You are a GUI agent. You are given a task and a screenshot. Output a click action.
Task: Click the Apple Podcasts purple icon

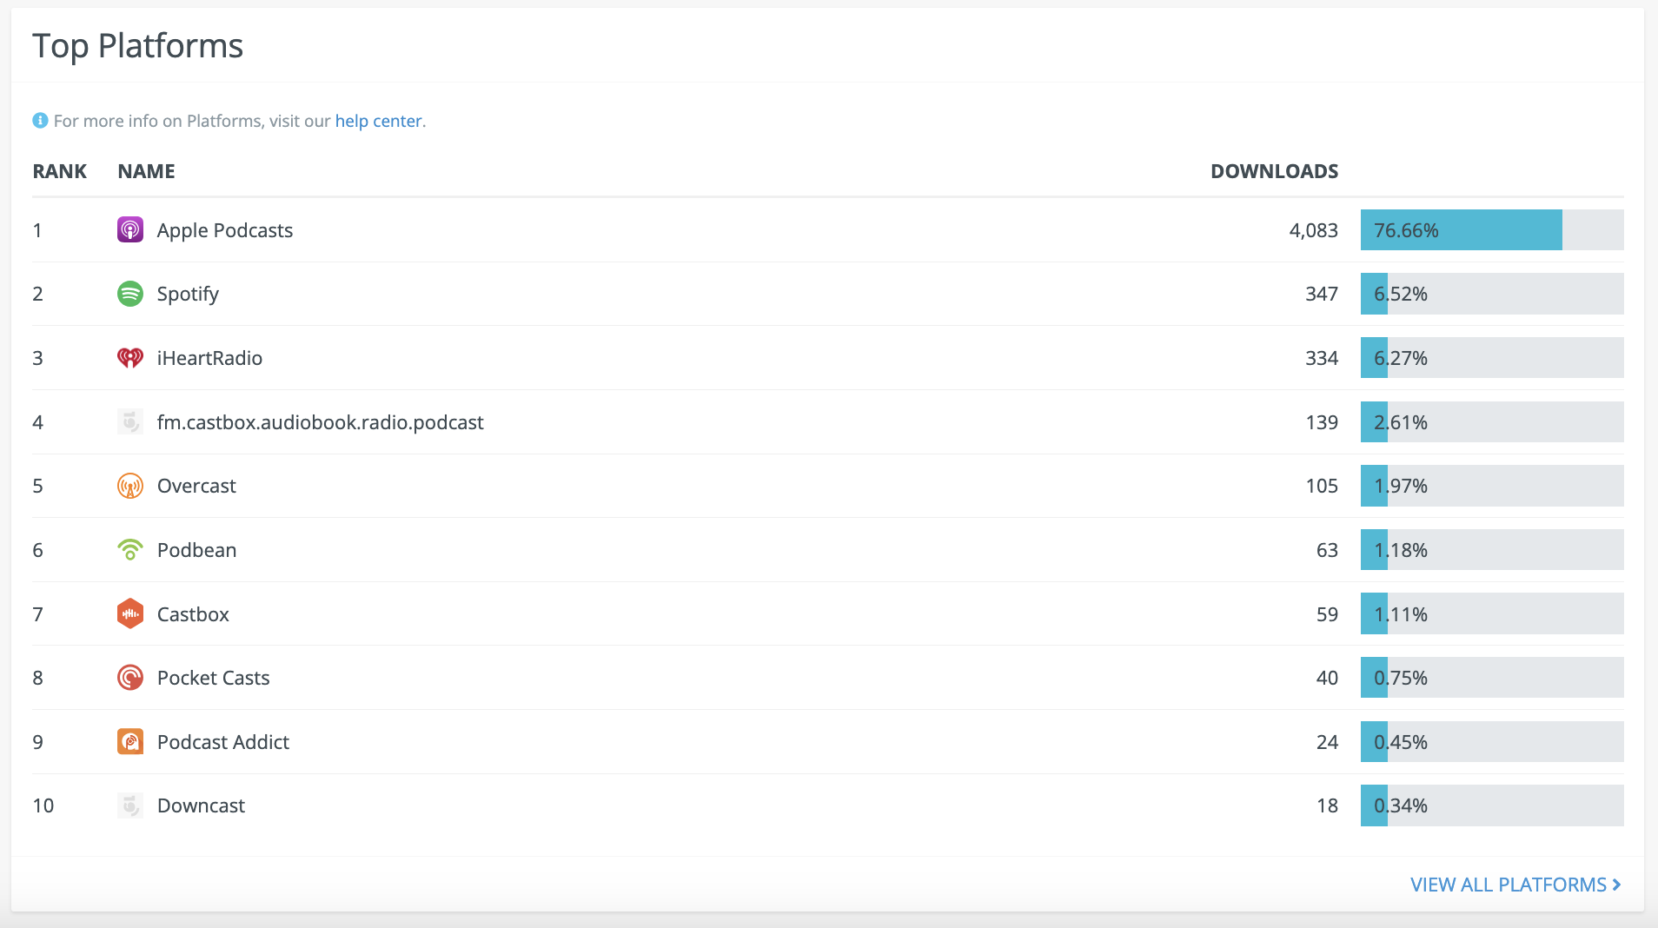(130, 230)
